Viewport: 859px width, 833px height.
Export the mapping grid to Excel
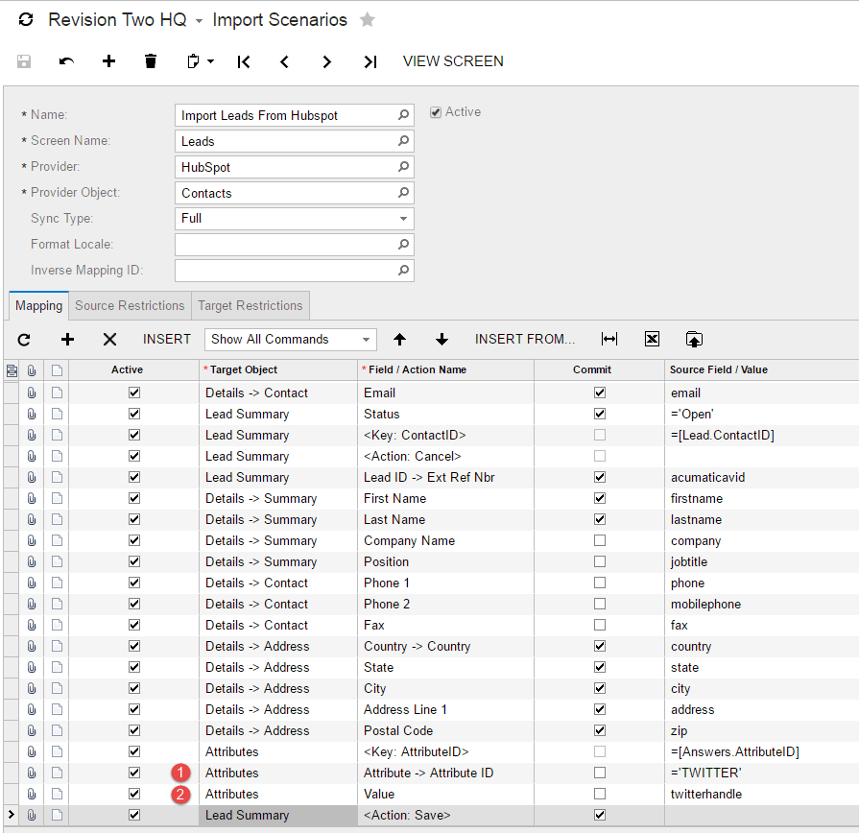[652, 339]
